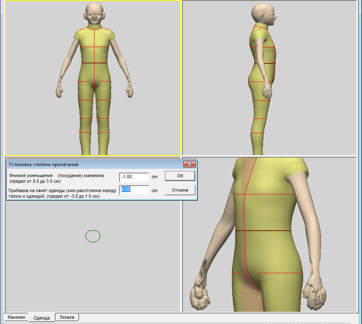Image resolution: width=362 pixels, height=324 pixels.
Task: Click the clothing allowance field showing 0.00
Action: coord(134,190)
